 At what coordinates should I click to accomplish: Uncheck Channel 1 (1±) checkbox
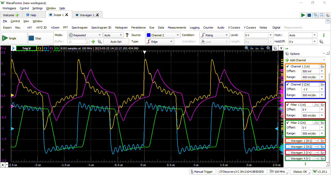point(288,66)
